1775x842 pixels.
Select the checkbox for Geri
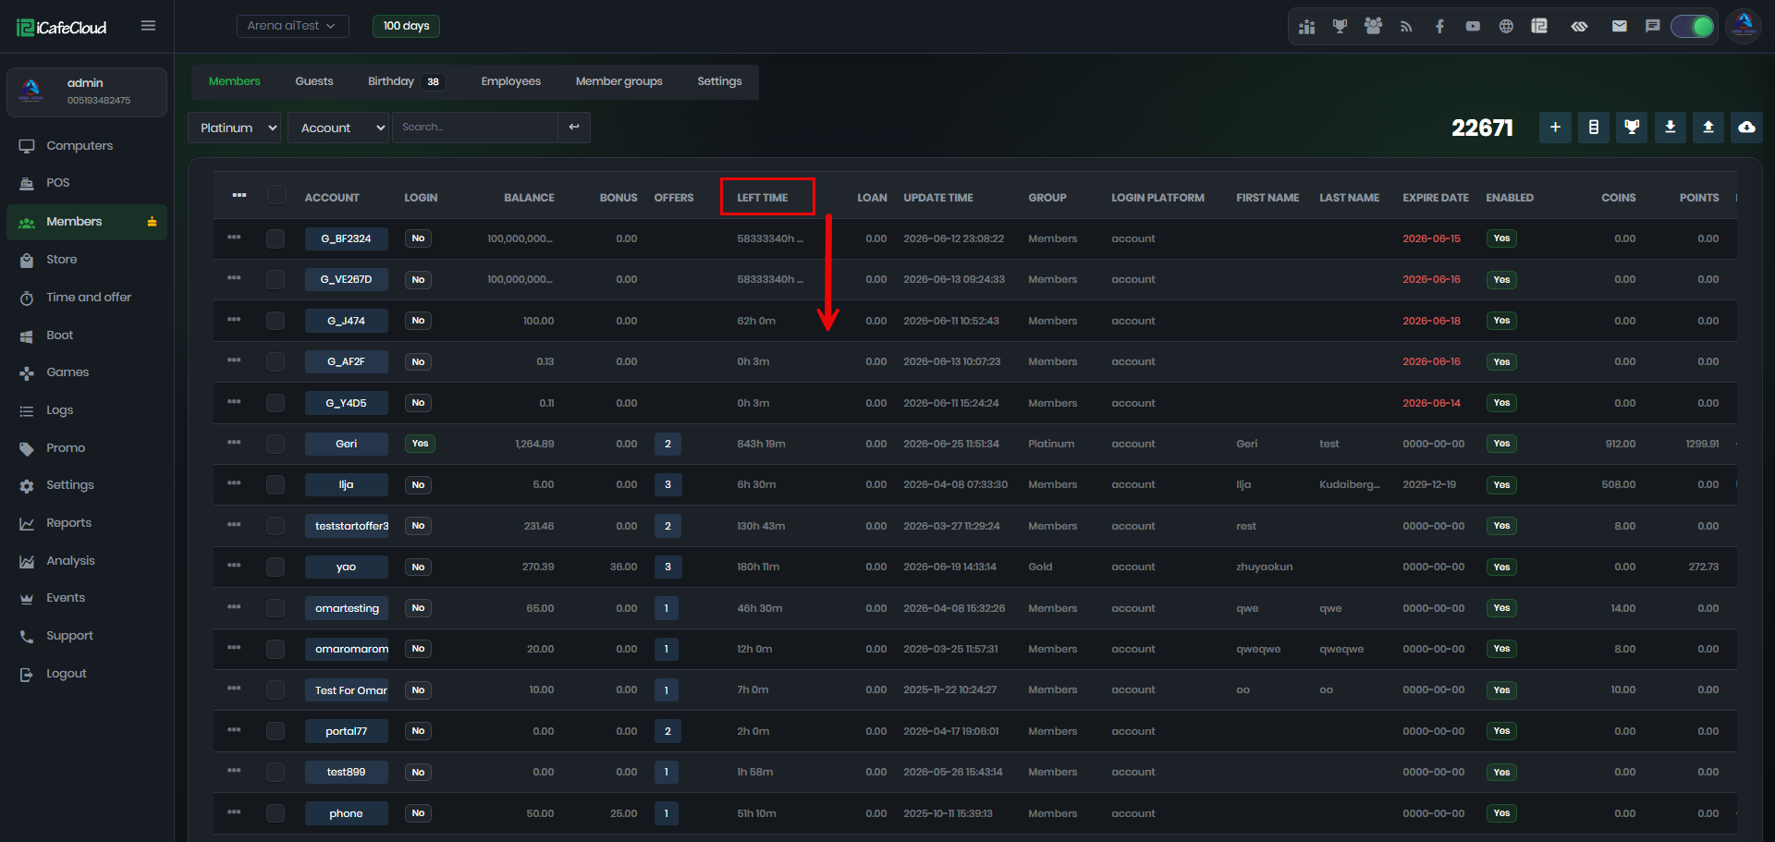click(275, 444)
